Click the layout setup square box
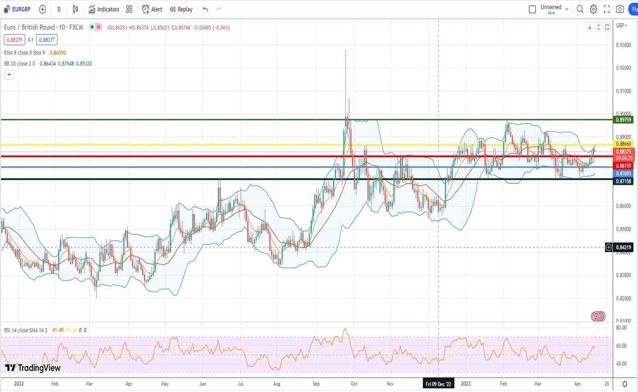 (x=532, y=9)
